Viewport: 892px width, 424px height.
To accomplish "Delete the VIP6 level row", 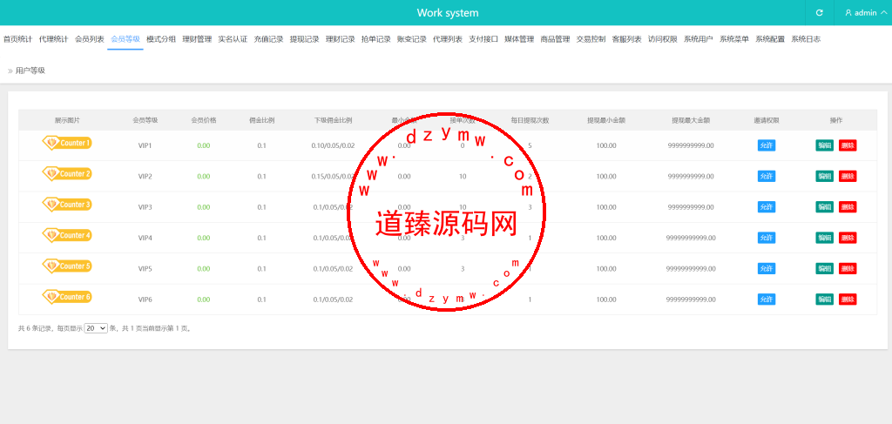I will [848, 299].
